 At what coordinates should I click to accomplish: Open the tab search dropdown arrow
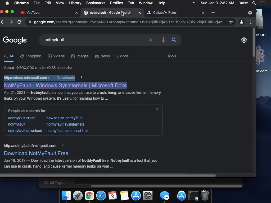point(250,13)
